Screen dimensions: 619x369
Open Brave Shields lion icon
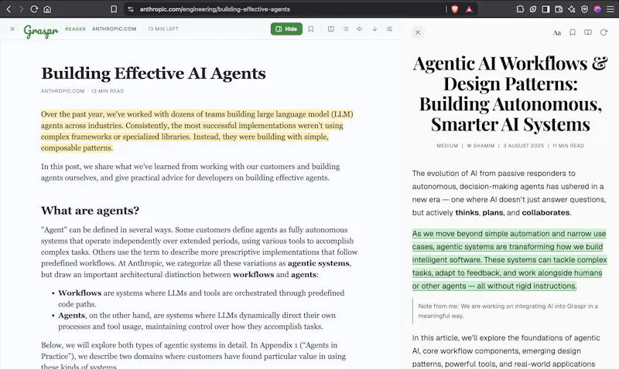click(455, 9)
